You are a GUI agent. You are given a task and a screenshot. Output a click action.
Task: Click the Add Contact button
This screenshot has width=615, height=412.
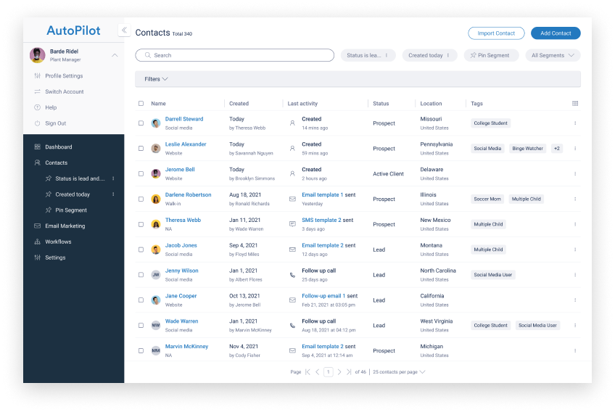click(x=556, y=33)
